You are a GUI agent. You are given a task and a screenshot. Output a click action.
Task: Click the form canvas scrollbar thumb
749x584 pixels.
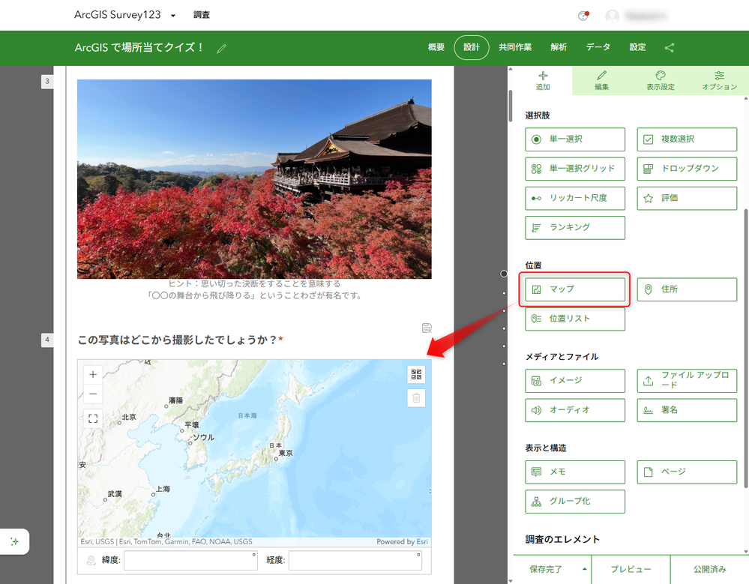(511, 106)
